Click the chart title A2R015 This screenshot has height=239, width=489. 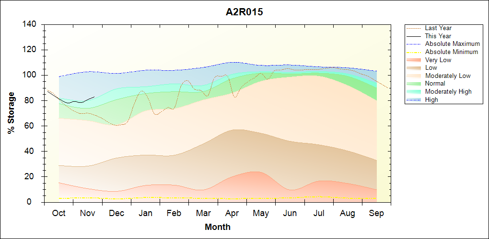click(244, 12)
